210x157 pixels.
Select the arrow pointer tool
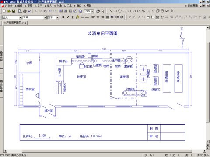coord(103,11)
